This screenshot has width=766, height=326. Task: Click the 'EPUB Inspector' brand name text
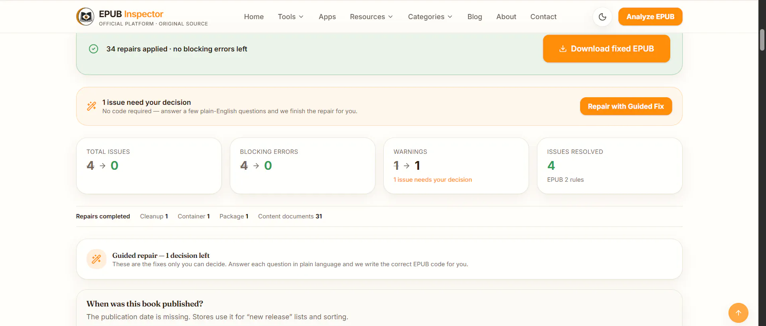pos(131,14)
